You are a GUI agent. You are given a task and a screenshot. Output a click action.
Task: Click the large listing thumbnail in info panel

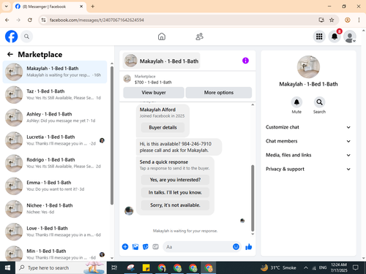point(308,66)
